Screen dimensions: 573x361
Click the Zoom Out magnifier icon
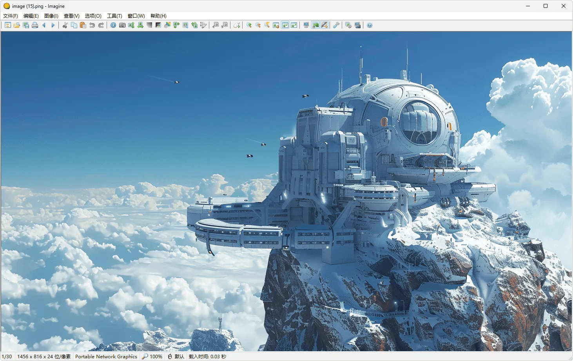[x=258, y=25]
